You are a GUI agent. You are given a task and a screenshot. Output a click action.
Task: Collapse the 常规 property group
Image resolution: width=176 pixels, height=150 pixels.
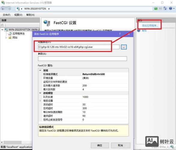40,70
